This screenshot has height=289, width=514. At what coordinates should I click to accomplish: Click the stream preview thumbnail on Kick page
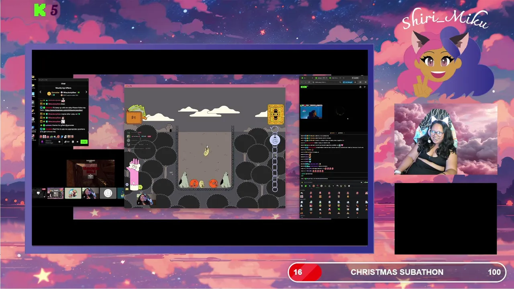click(x=311, y=112)
